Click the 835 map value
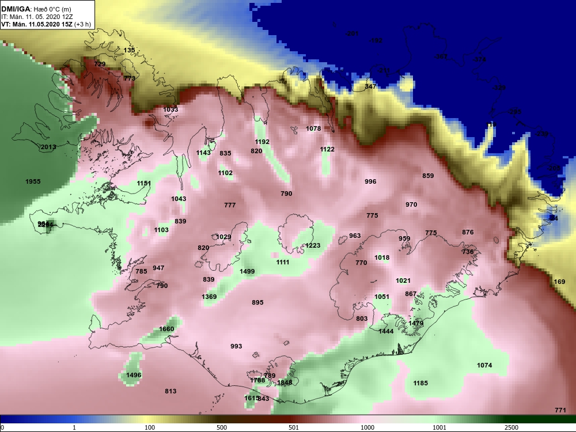576x432 pixels. click(x=226, y=153)
